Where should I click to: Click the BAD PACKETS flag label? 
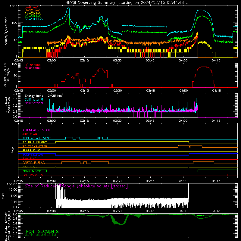33,175
